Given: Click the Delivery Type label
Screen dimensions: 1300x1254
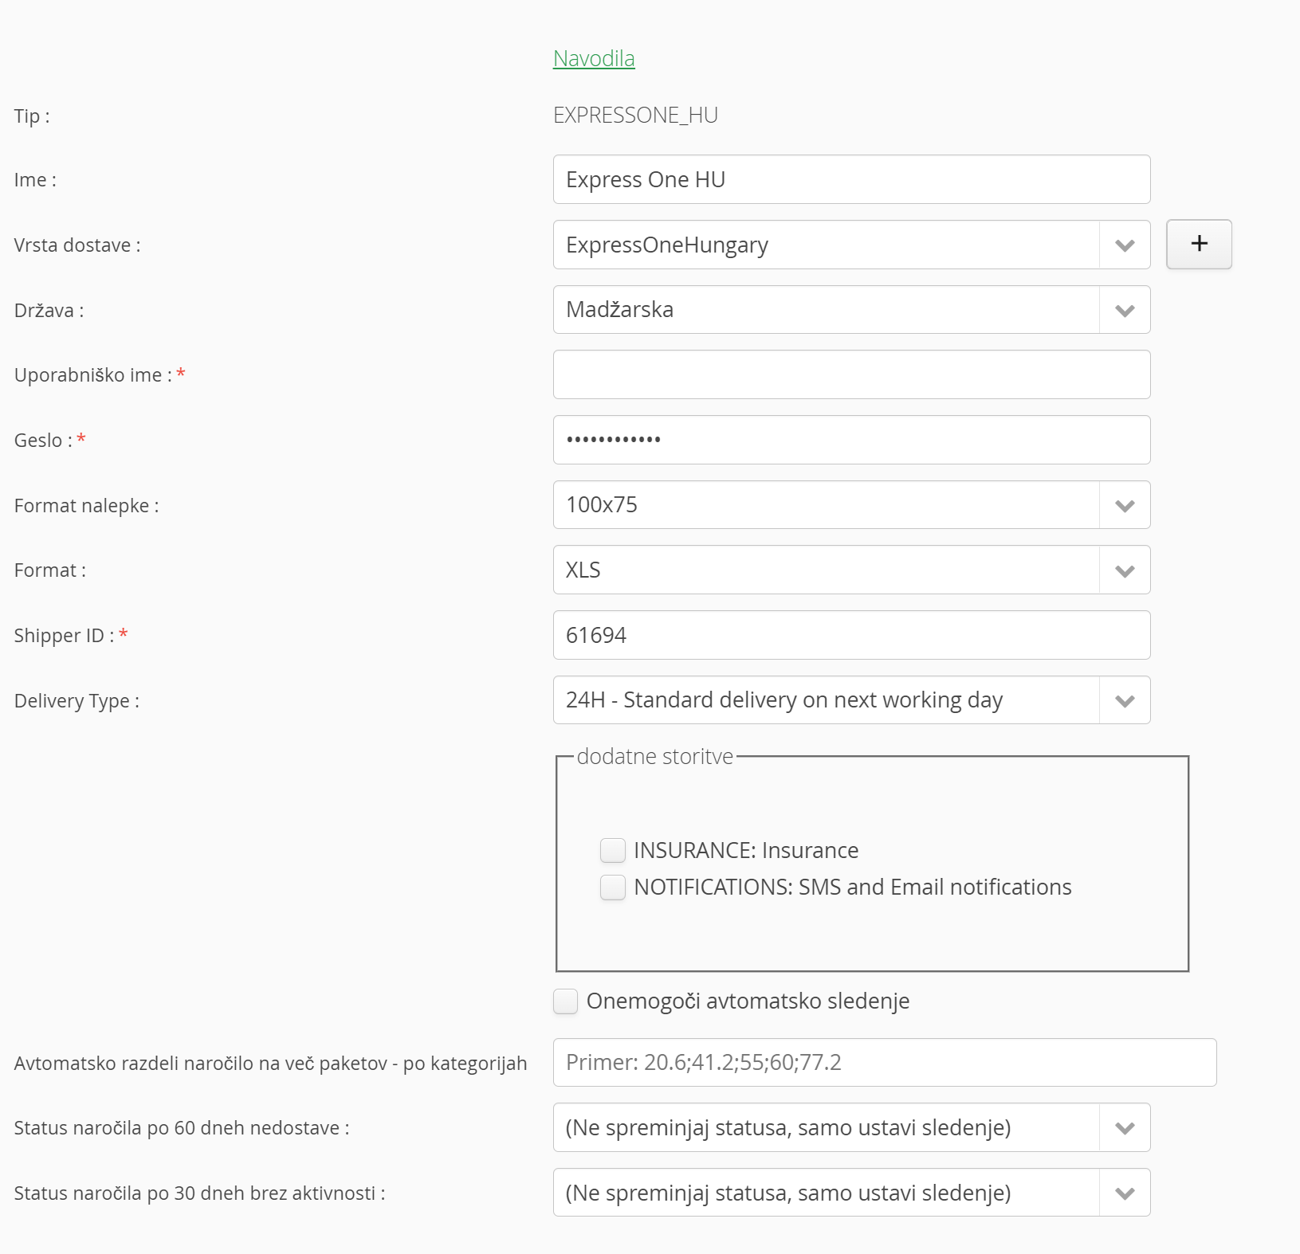Looking at the screenshot, I should pos(77,701).
